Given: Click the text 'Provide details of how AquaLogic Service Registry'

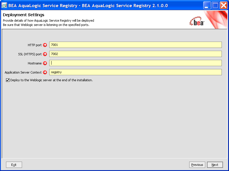Looking at the screenshot, I should click(x=37, y=21).
